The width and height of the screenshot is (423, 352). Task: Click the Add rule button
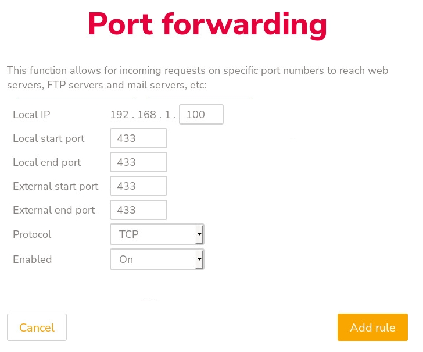click(372, 328)
